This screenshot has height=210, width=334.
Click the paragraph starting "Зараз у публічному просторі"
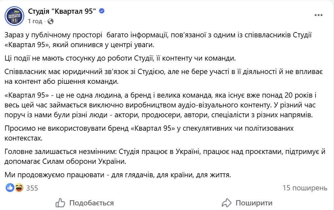(157, 40)
